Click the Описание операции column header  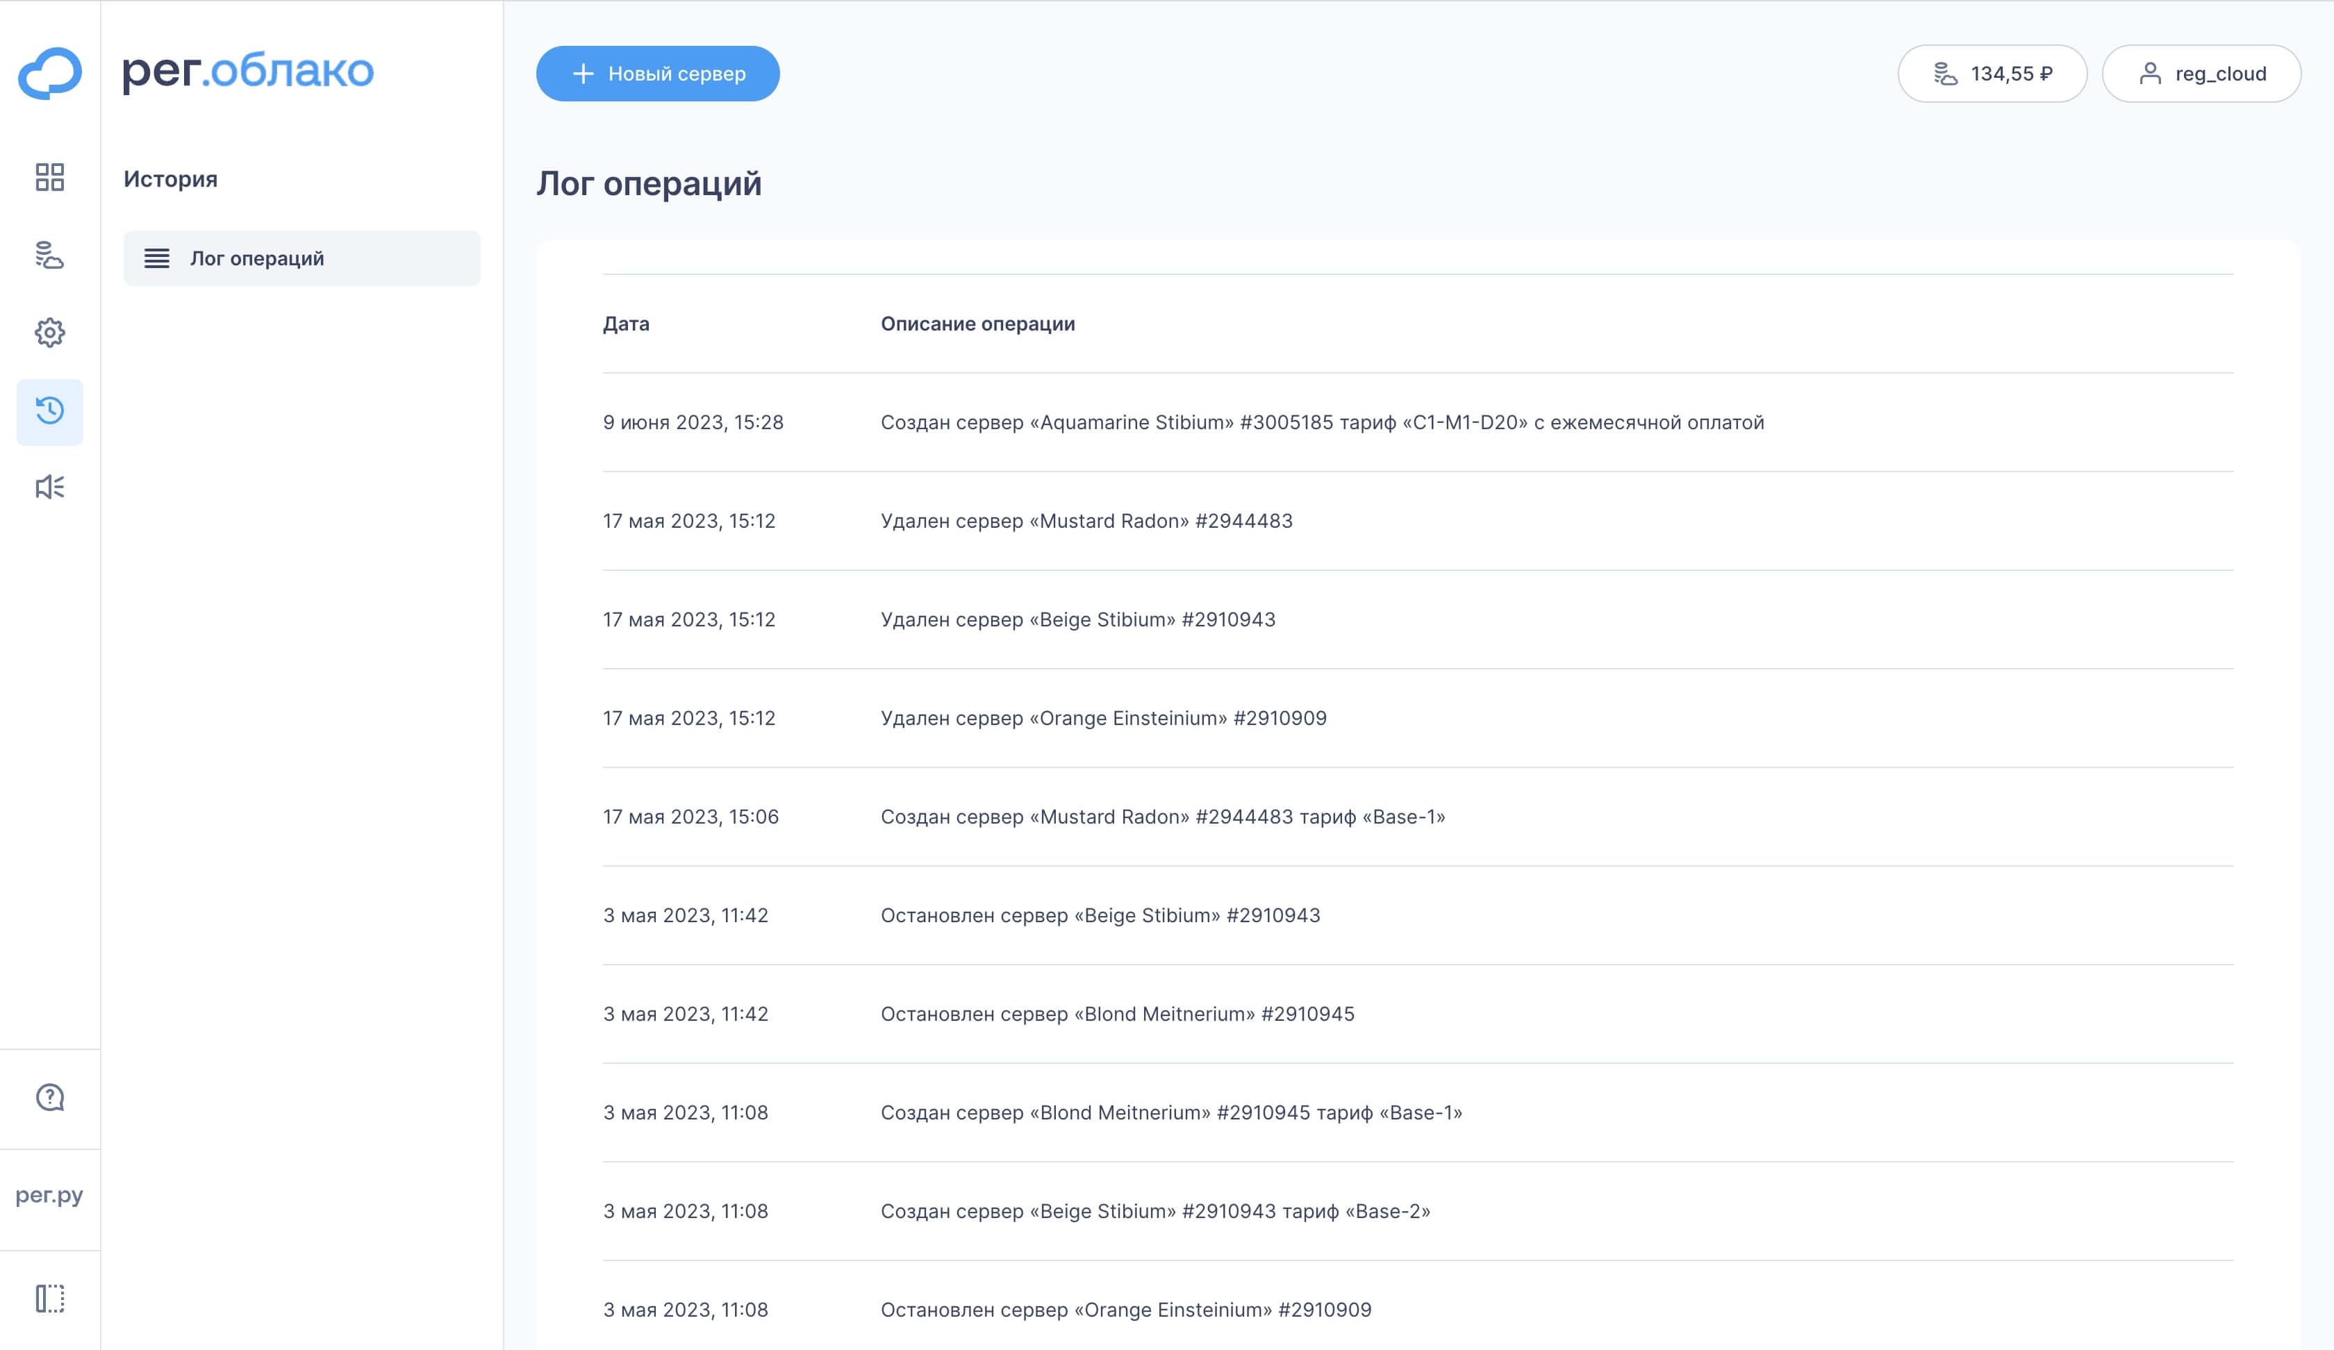click(x=978, y=324)
